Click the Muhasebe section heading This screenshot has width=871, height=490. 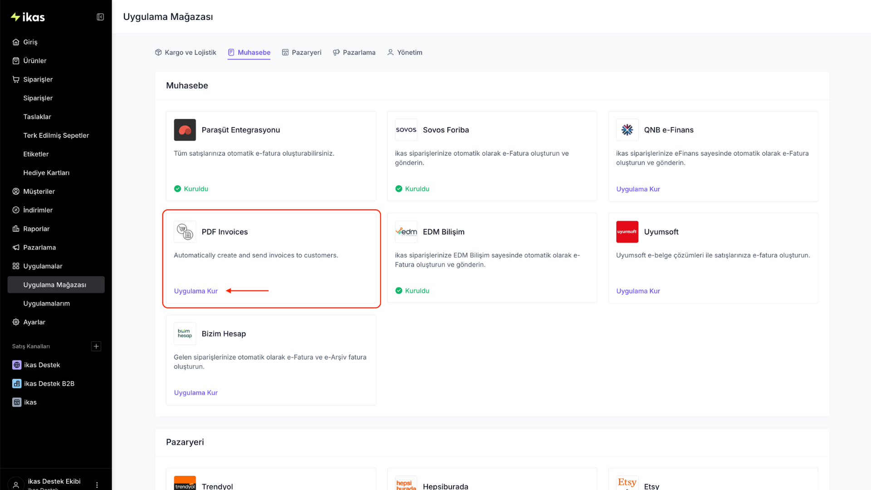pyautogui.click(x=187, y=86)
